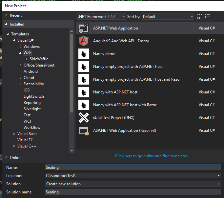Click the ASP.NET Web Application (Razor v3) icon

click(x=84, y=130)
